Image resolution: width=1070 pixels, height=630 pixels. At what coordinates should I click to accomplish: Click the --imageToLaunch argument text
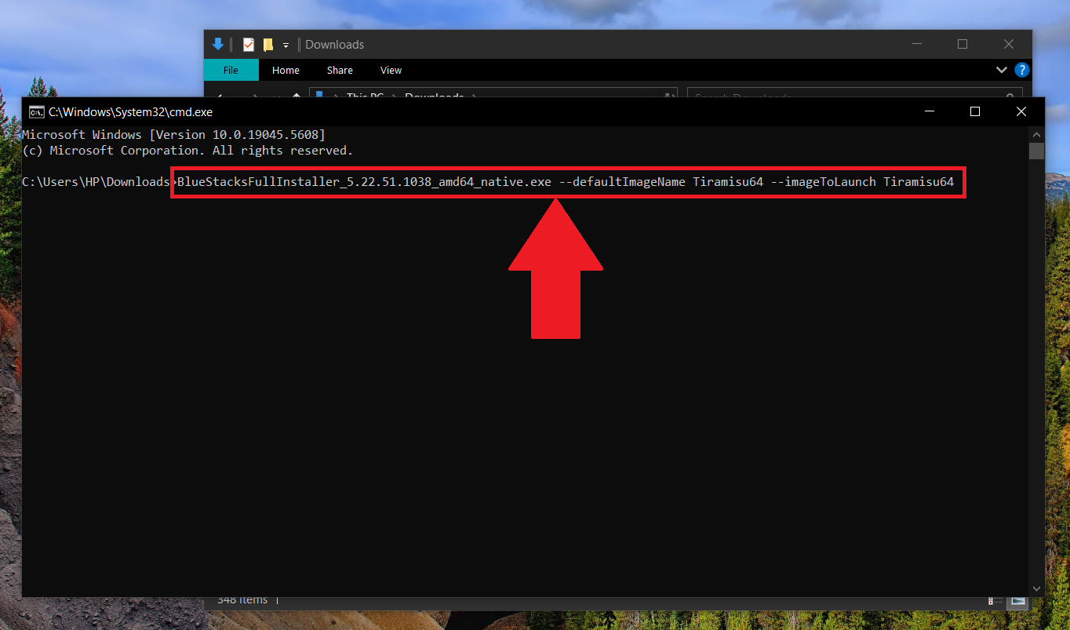[823, 182]
